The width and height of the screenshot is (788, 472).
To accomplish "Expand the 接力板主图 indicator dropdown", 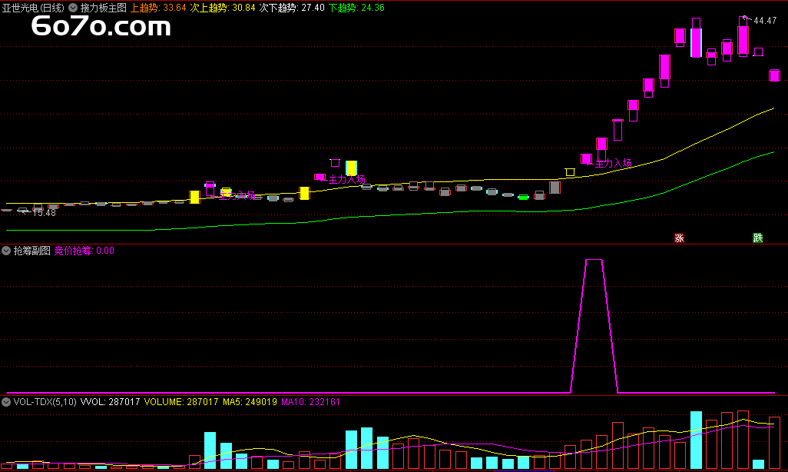I will [74, 8].
